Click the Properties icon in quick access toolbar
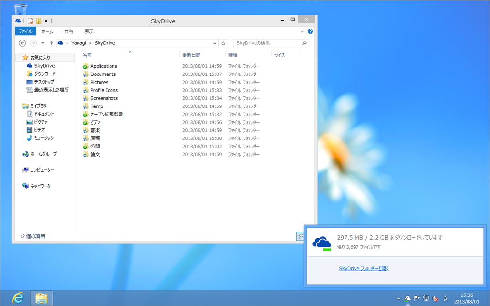490x306 pixels. click(30, 21)
